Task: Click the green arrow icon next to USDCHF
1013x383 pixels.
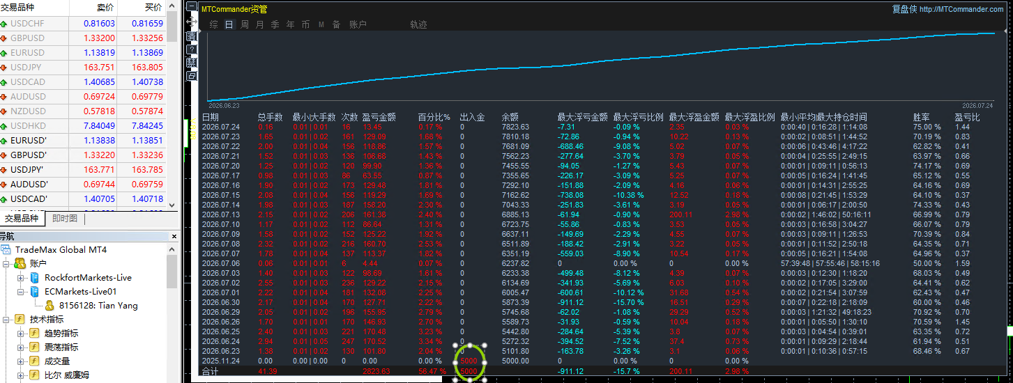Action: (5, 23)
